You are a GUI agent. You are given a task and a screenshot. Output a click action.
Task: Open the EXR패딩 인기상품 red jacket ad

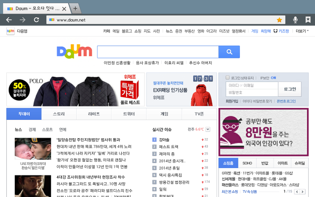coord(182,89)
